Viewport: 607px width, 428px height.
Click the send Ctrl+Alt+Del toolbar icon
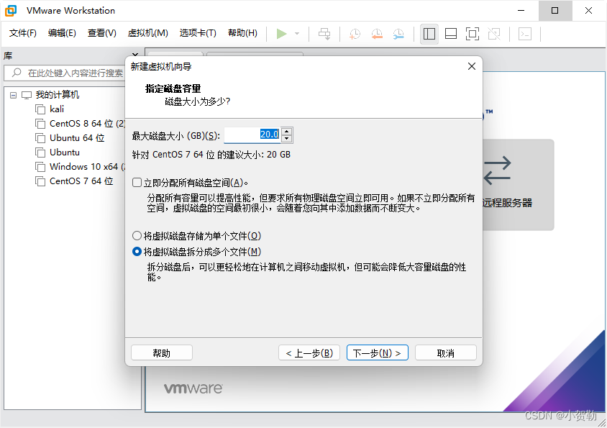click(324, 34)
